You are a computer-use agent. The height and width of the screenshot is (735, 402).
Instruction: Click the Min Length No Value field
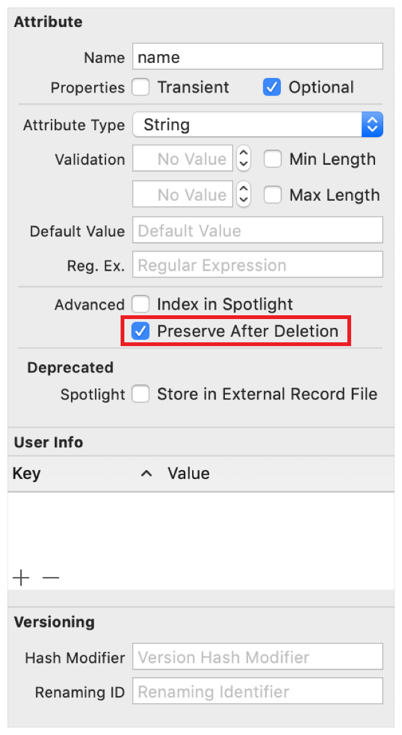point(182,159)
